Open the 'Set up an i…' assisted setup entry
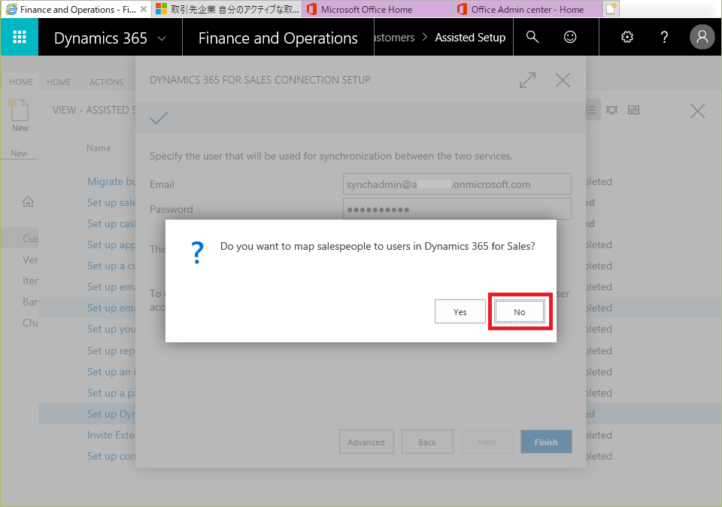 [x=111, y=372]
